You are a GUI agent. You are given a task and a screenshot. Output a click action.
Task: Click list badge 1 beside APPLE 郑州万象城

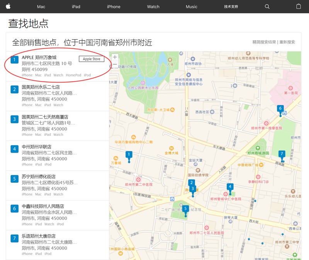click(14, 59)
